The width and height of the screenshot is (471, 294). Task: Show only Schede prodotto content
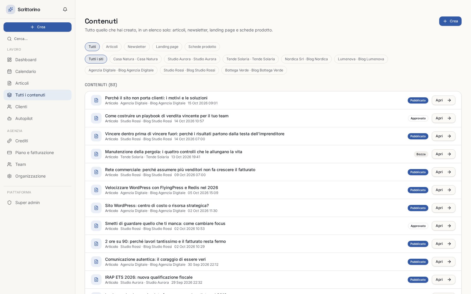coord(202,47)
